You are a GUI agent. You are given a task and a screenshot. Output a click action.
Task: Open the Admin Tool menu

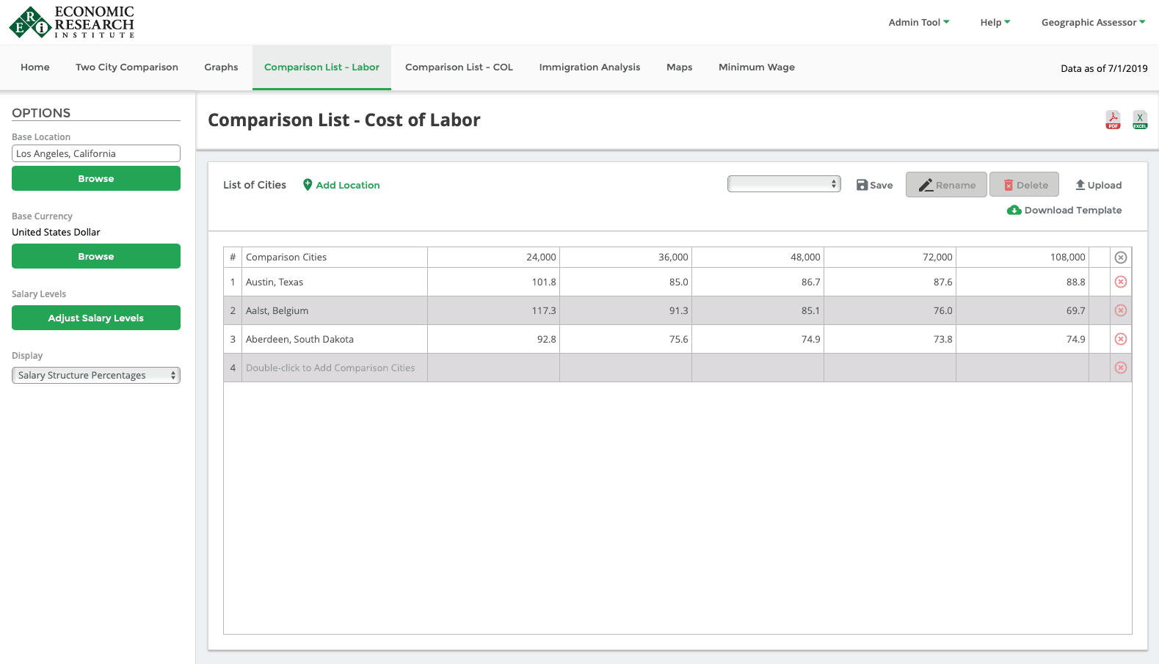tap(918, 23)
